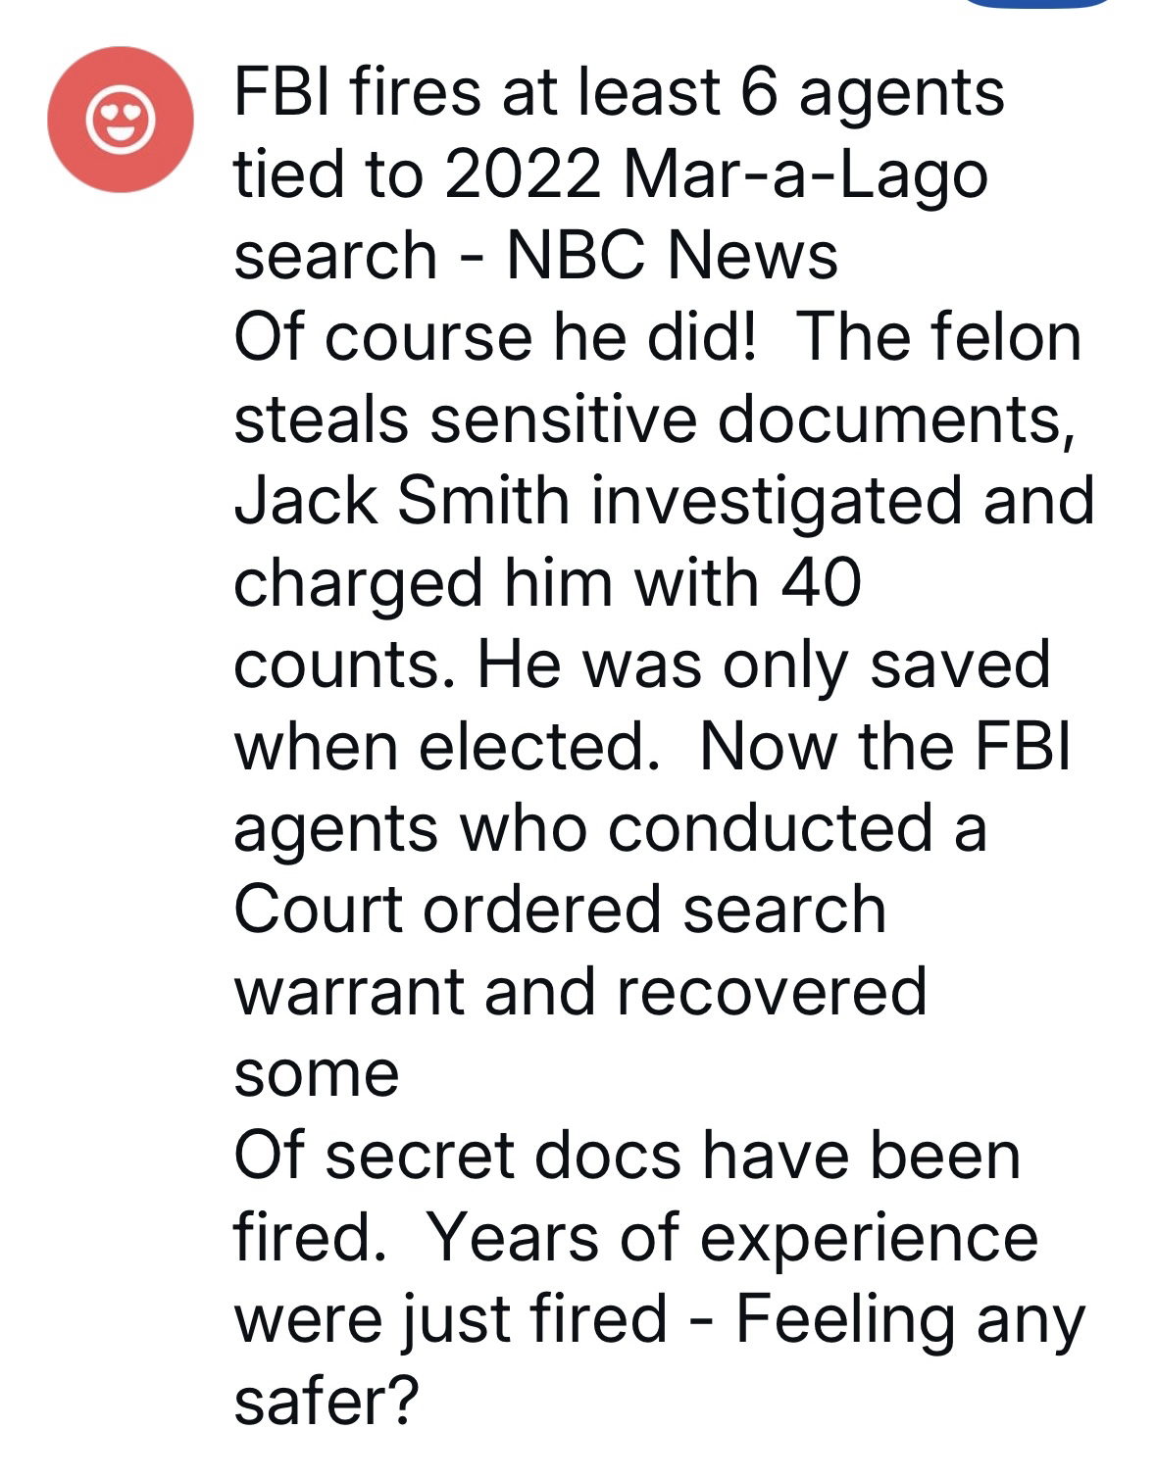Click the words "Years of experience"
Image resolution: width=1156 pixels, height=1479 pixels.
point(733,1237)
